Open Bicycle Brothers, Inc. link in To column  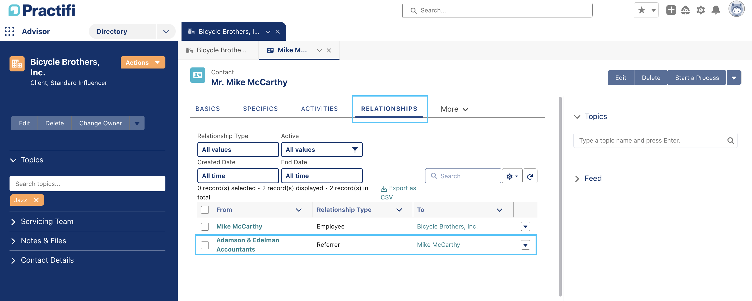(447, 226)
